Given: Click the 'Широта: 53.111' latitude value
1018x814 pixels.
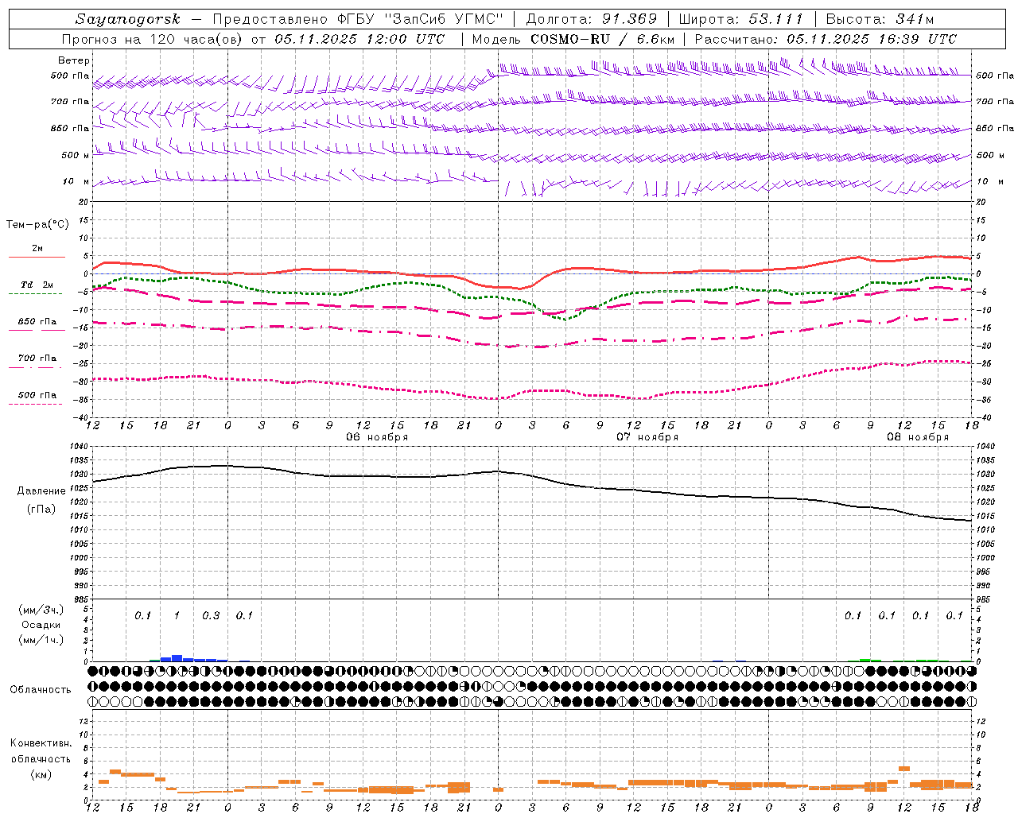Looking at the screenshot, I should [x=741, y=19].
